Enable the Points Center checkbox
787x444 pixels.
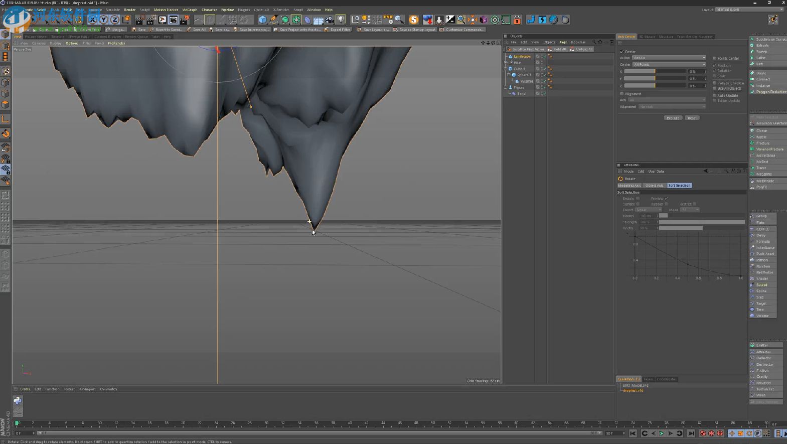tap(715, 58)
